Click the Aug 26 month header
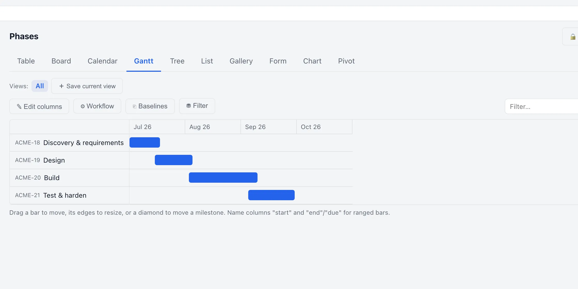Image resolution: width=578 pixels, height=289 pixels. 213,127
